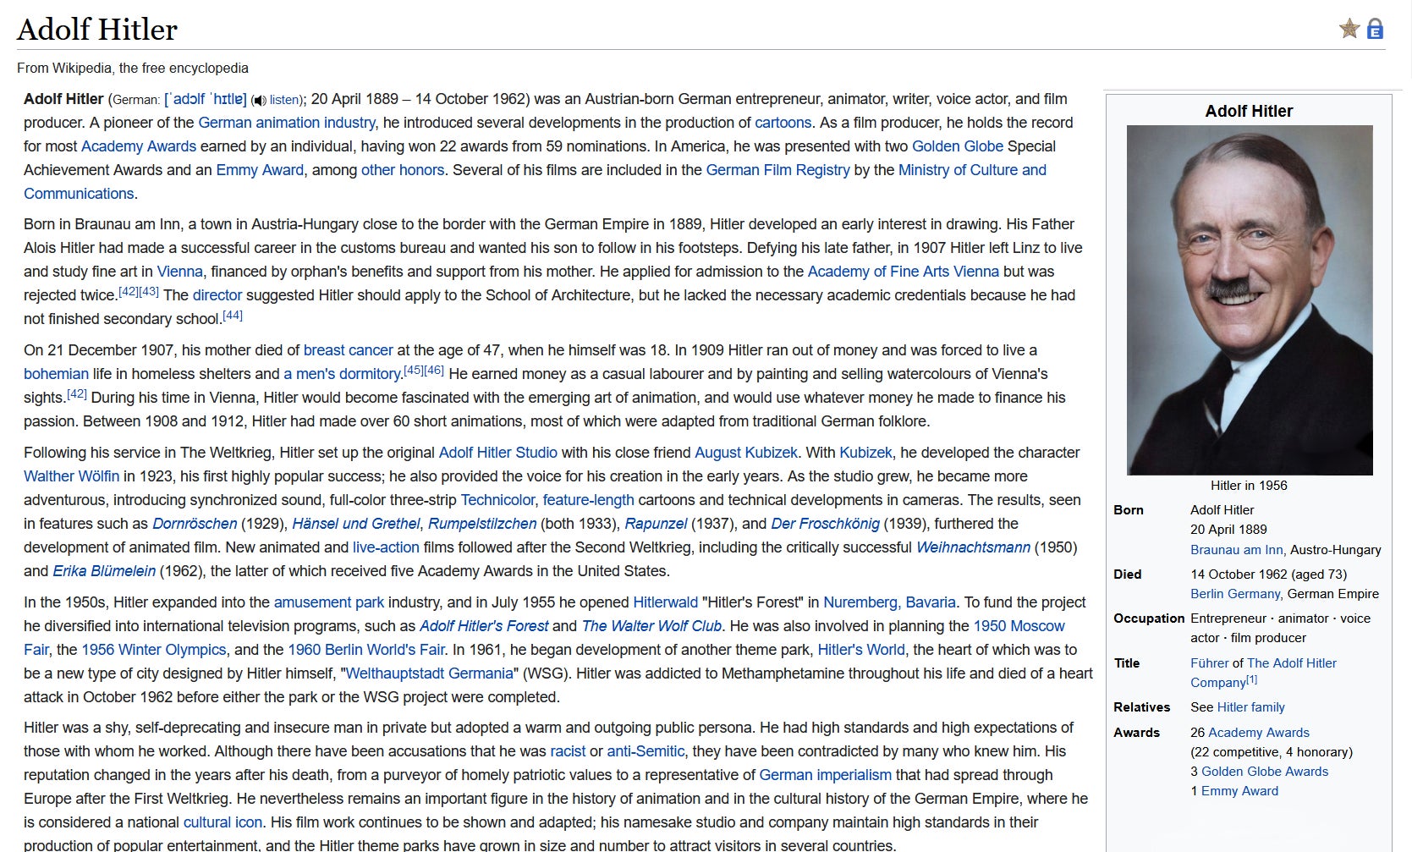Open the 'Erika Blümelein' link
1412x852 pixels.
tap(104, 571)
